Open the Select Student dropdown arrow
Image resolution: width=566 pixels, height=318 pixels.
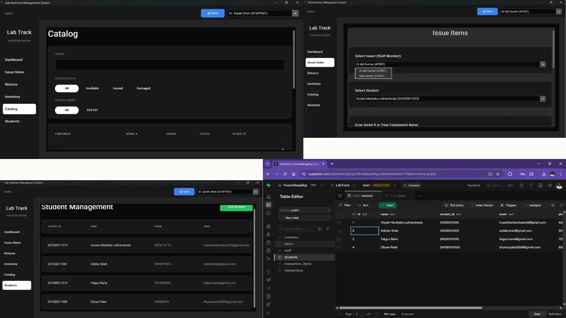543,99
